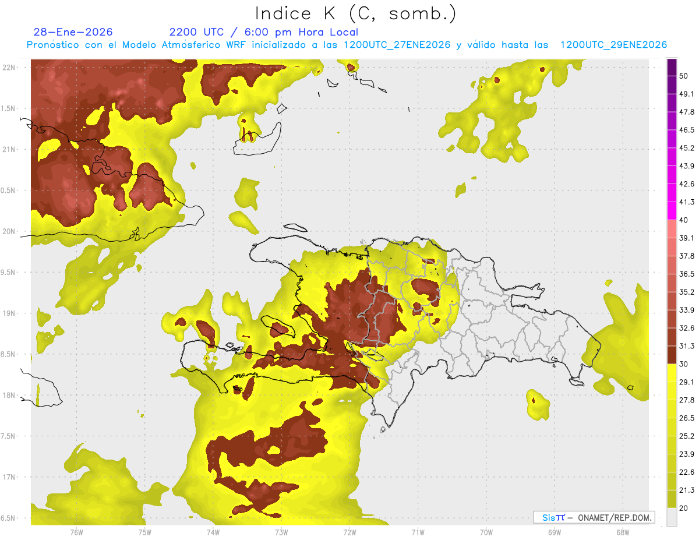Viewport: 699px width, 540px height.
Task: Pick the magenta colorbar segment between 40 and 41.3
Action: (672, 211)
